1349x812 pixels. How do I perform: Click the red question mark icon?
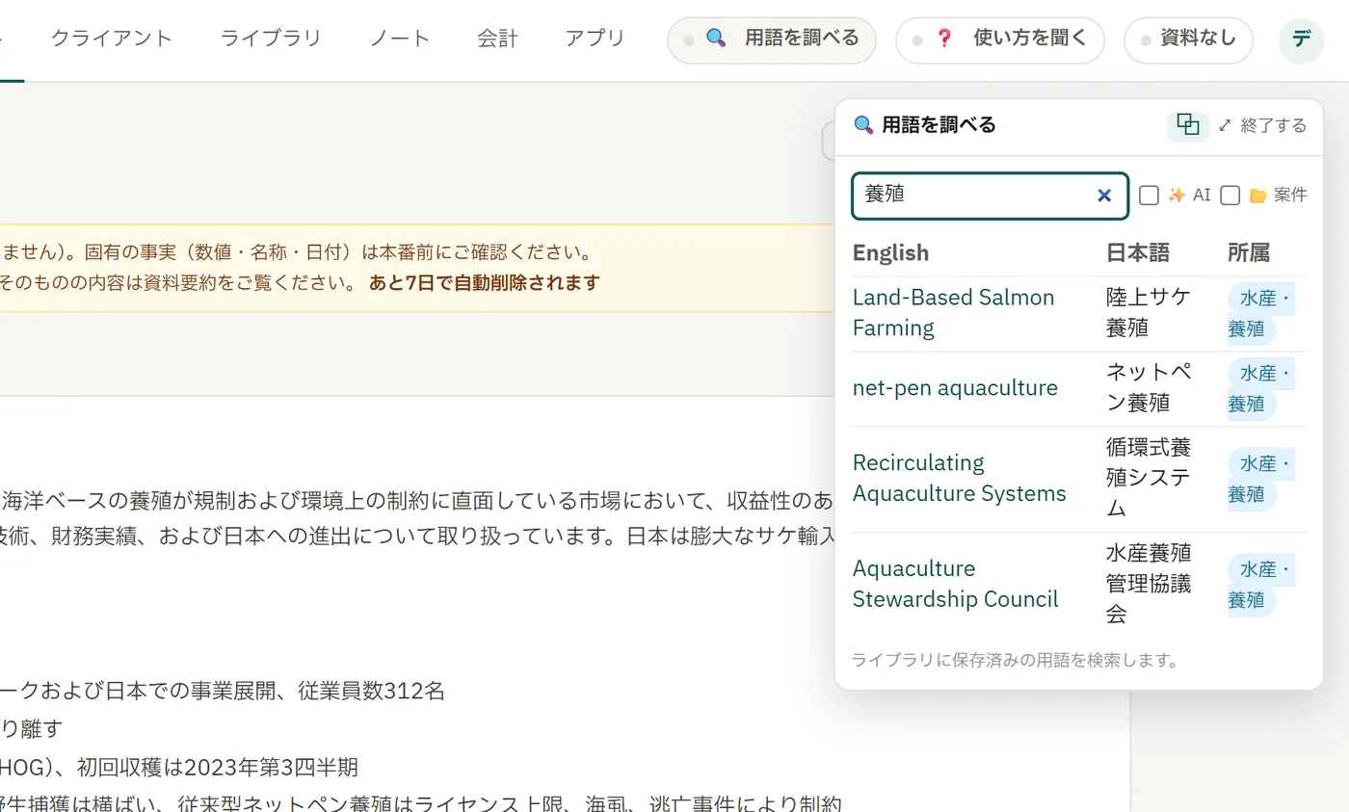pyautogui.click(x=944, y=39)
